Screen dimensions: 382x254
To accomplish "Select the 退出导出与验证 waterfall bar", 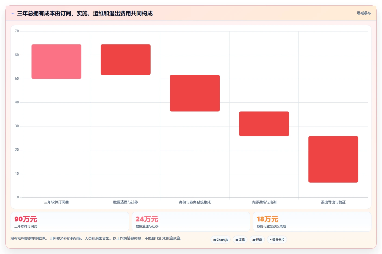I will coord(333,159).
